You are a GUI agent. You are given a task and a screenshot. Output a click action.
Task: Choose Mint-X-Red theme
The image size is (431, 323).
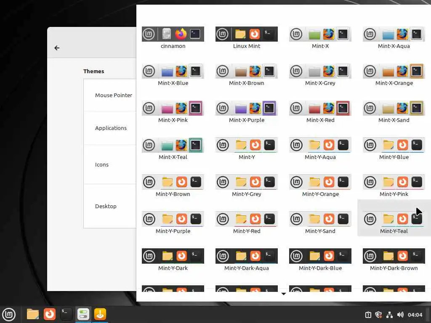(x=320, y=112)
